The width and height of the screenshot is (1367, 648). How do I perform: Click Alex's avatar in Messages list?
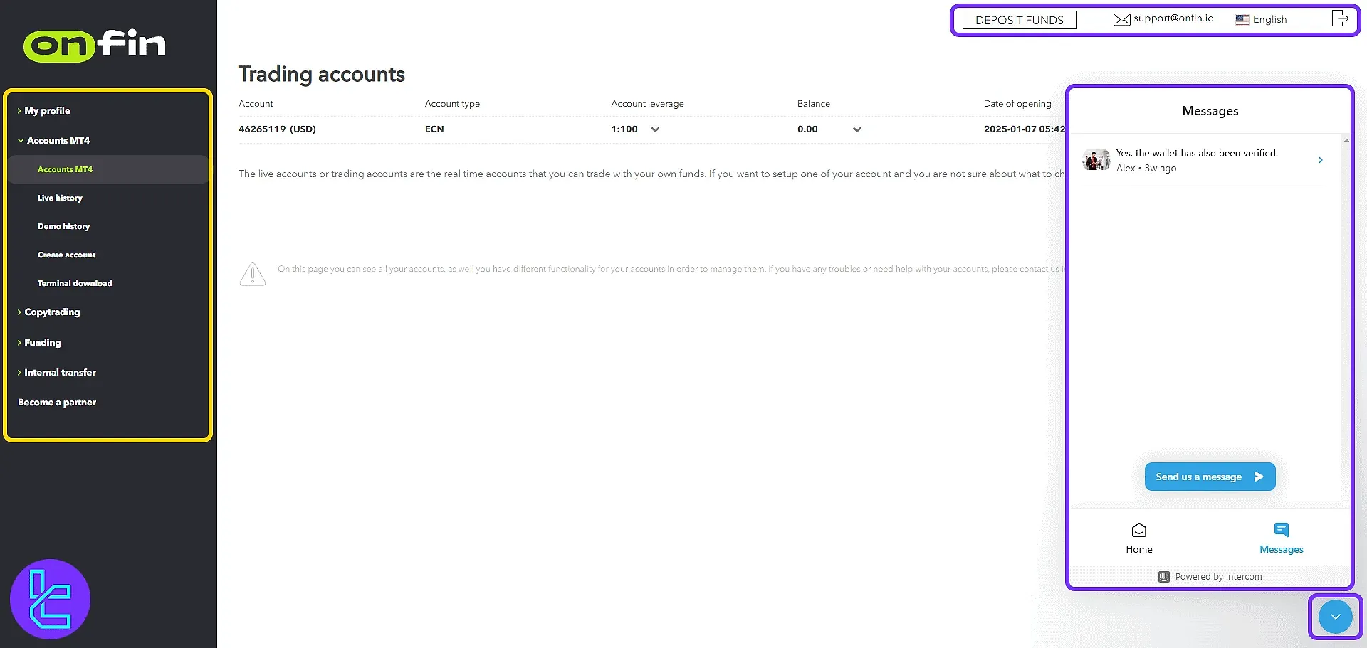[x=1096, y=160]
